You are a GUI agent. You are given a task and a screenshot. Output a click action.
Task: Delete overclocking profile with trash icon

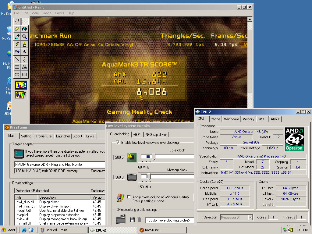pyautogui.click(x=139, y=220)
